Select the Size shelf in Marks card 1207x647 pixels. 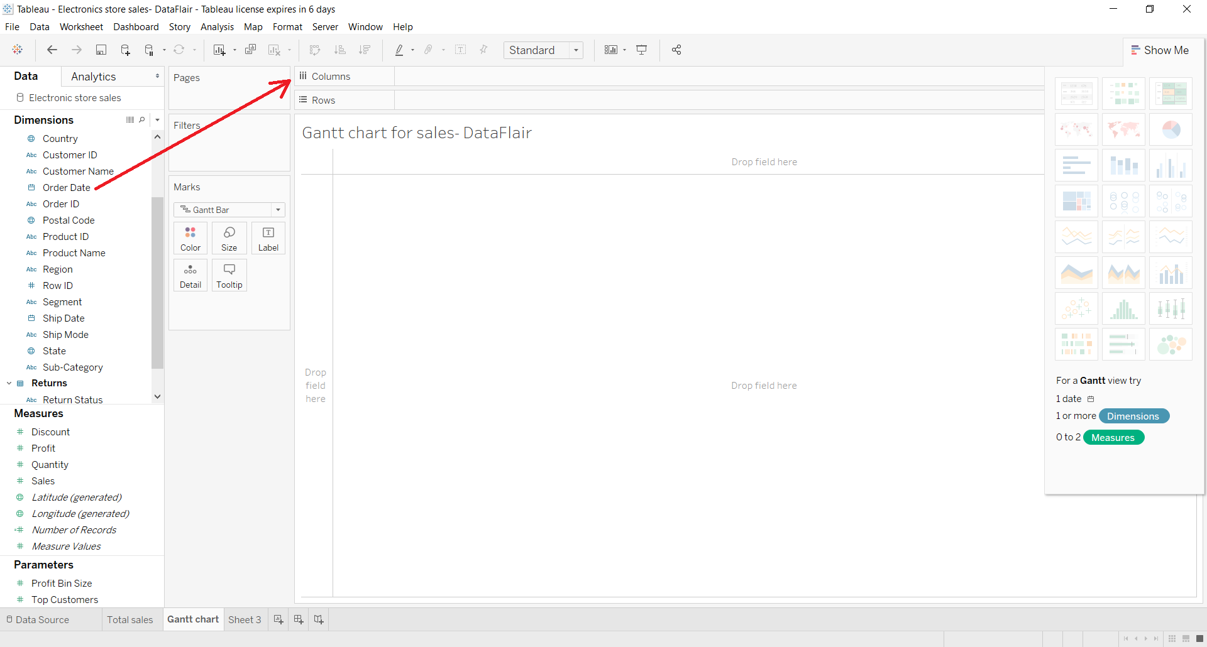pyautogui.click(x=229, y=237)
